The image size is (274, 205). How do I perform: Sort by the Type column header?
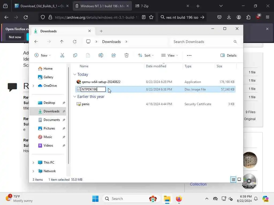pyautogui.click(x=188, y=66)
